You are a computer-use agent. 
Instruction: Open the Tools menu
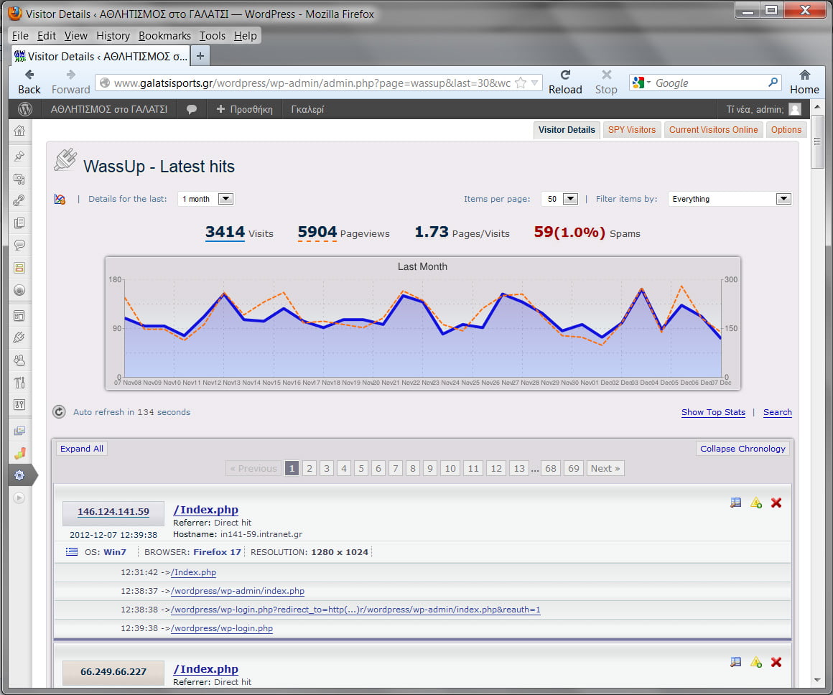point(213,36)
